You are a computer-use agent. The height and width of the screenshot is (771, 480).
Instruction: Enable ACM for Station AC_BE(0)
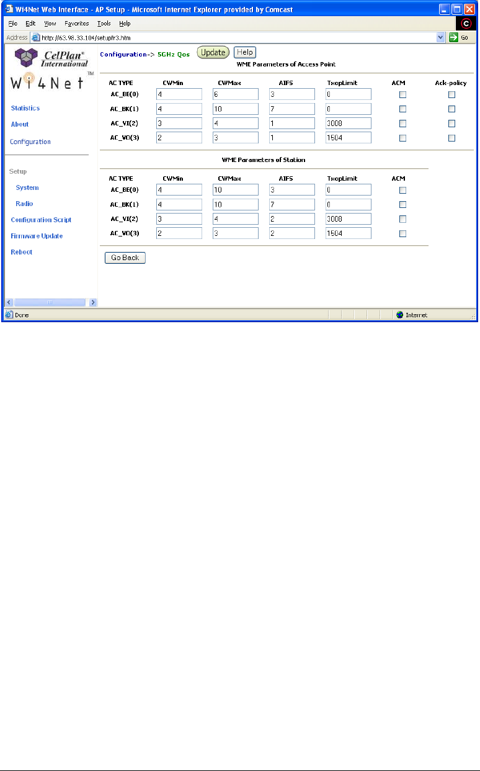pos(402,190)
